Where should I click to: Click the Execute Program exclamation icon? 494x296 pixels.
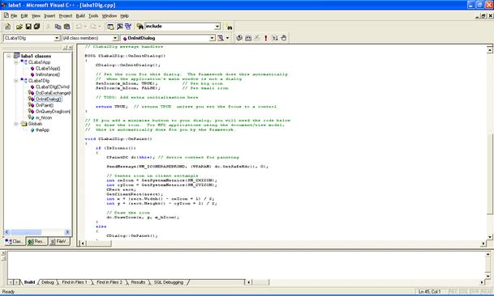266,38
